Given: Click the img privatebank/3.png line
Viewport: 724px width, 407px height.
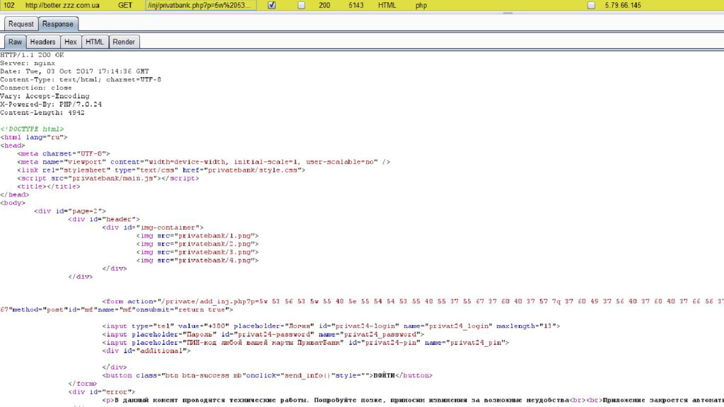Looking at the screenshot, I should coord(197,252).
